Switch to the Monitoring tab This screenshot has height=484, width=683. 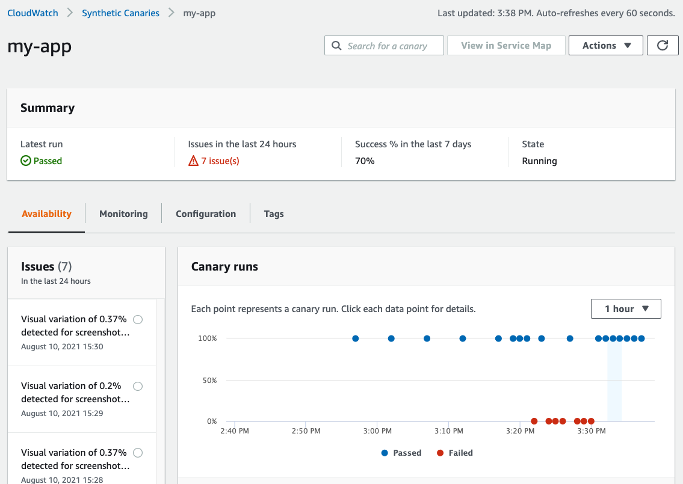tap(123, 213)
